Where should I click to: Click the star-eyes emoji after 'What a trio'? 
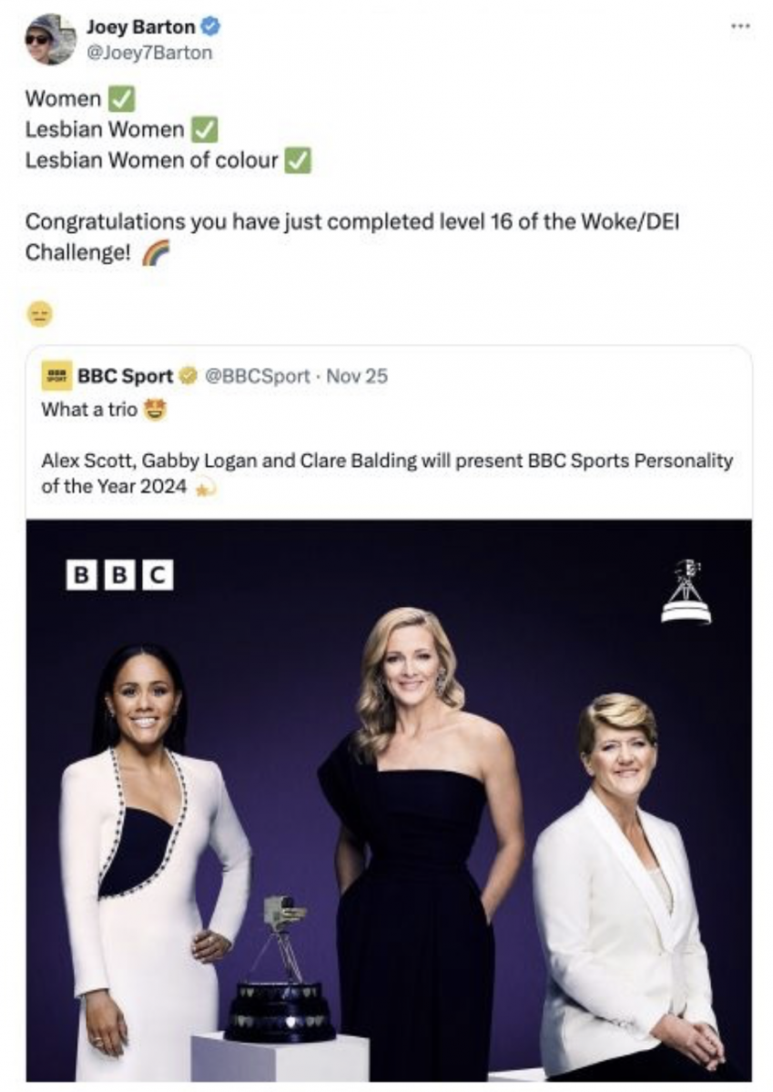coord(158,409)
